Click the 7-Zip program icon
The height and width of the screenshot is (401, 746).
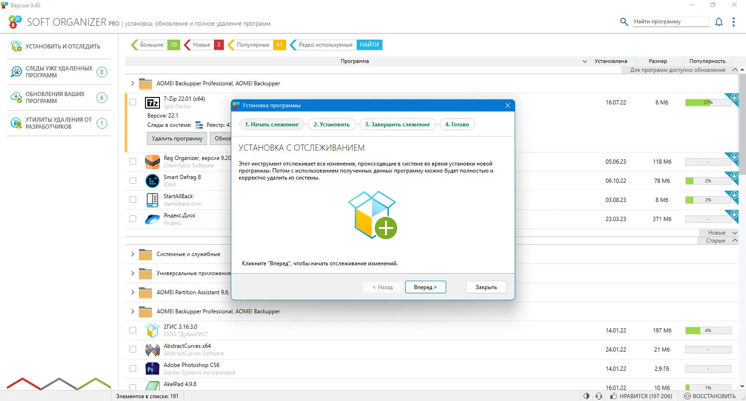(152, 103)
